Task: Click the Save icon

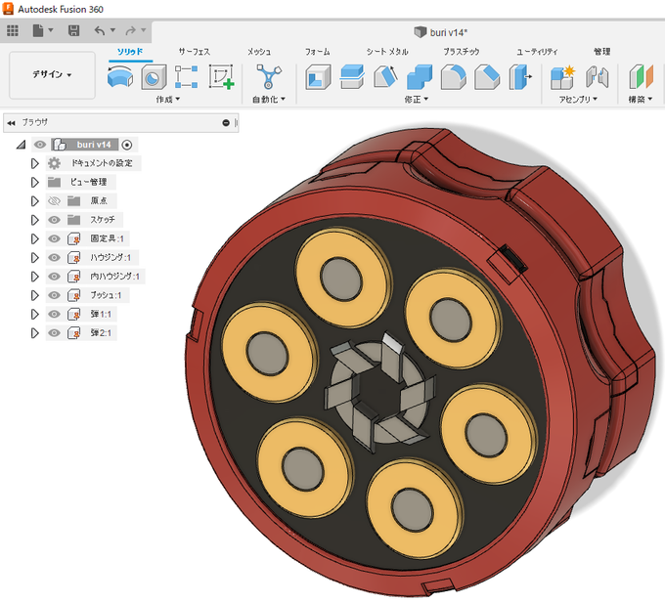Action: pyautogui.click(x=73, y=30)
